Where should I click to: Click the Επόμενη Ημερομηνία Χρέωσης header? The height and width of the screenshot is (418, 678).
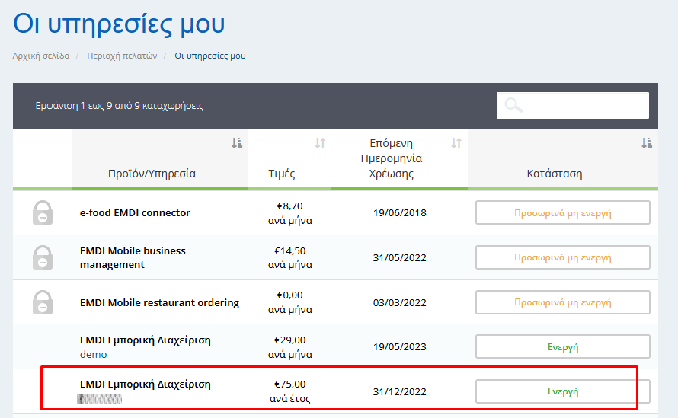coord(399,159)
